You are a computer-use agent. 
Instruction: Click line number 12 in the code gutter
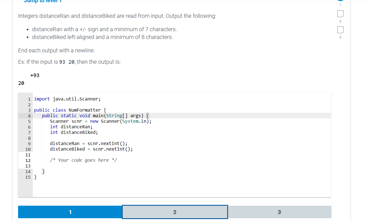click(x=28, y=160)
